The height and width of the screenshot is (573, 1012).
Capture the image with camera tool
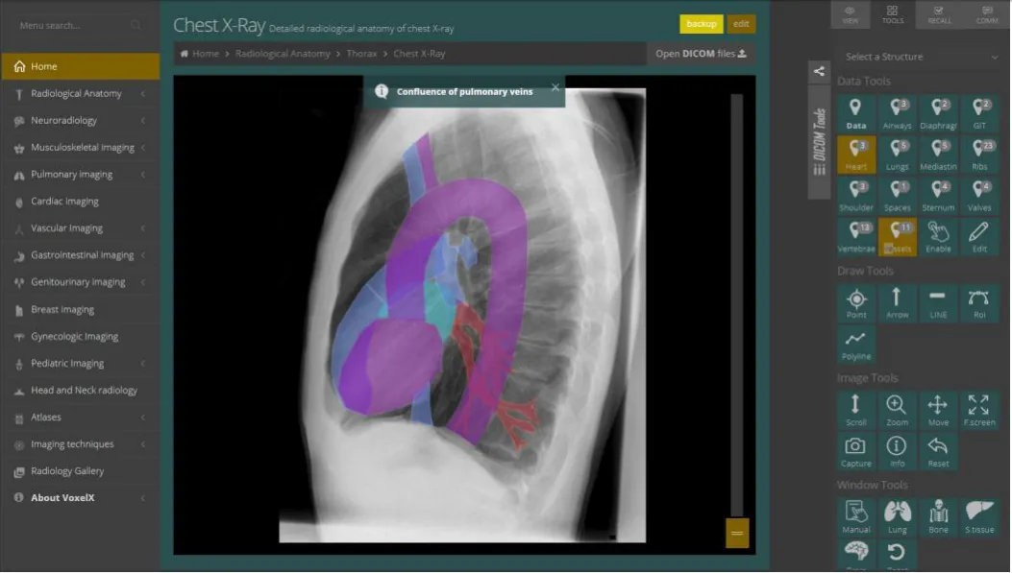pos(855,452)
